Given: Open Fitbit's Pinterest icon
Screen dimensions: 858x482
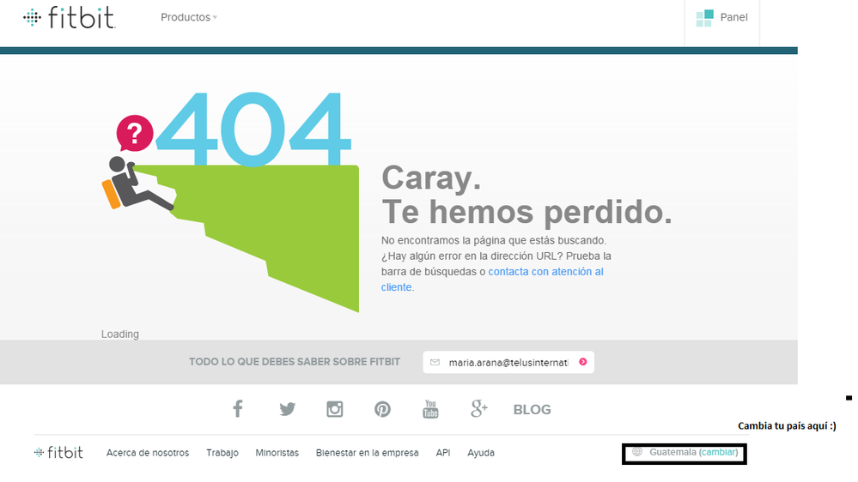Looking at the screenshot, I should tap(382, 409).
